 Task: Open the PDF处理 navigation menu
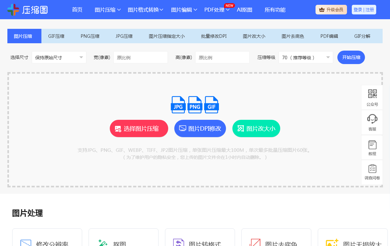pos(217,10)
